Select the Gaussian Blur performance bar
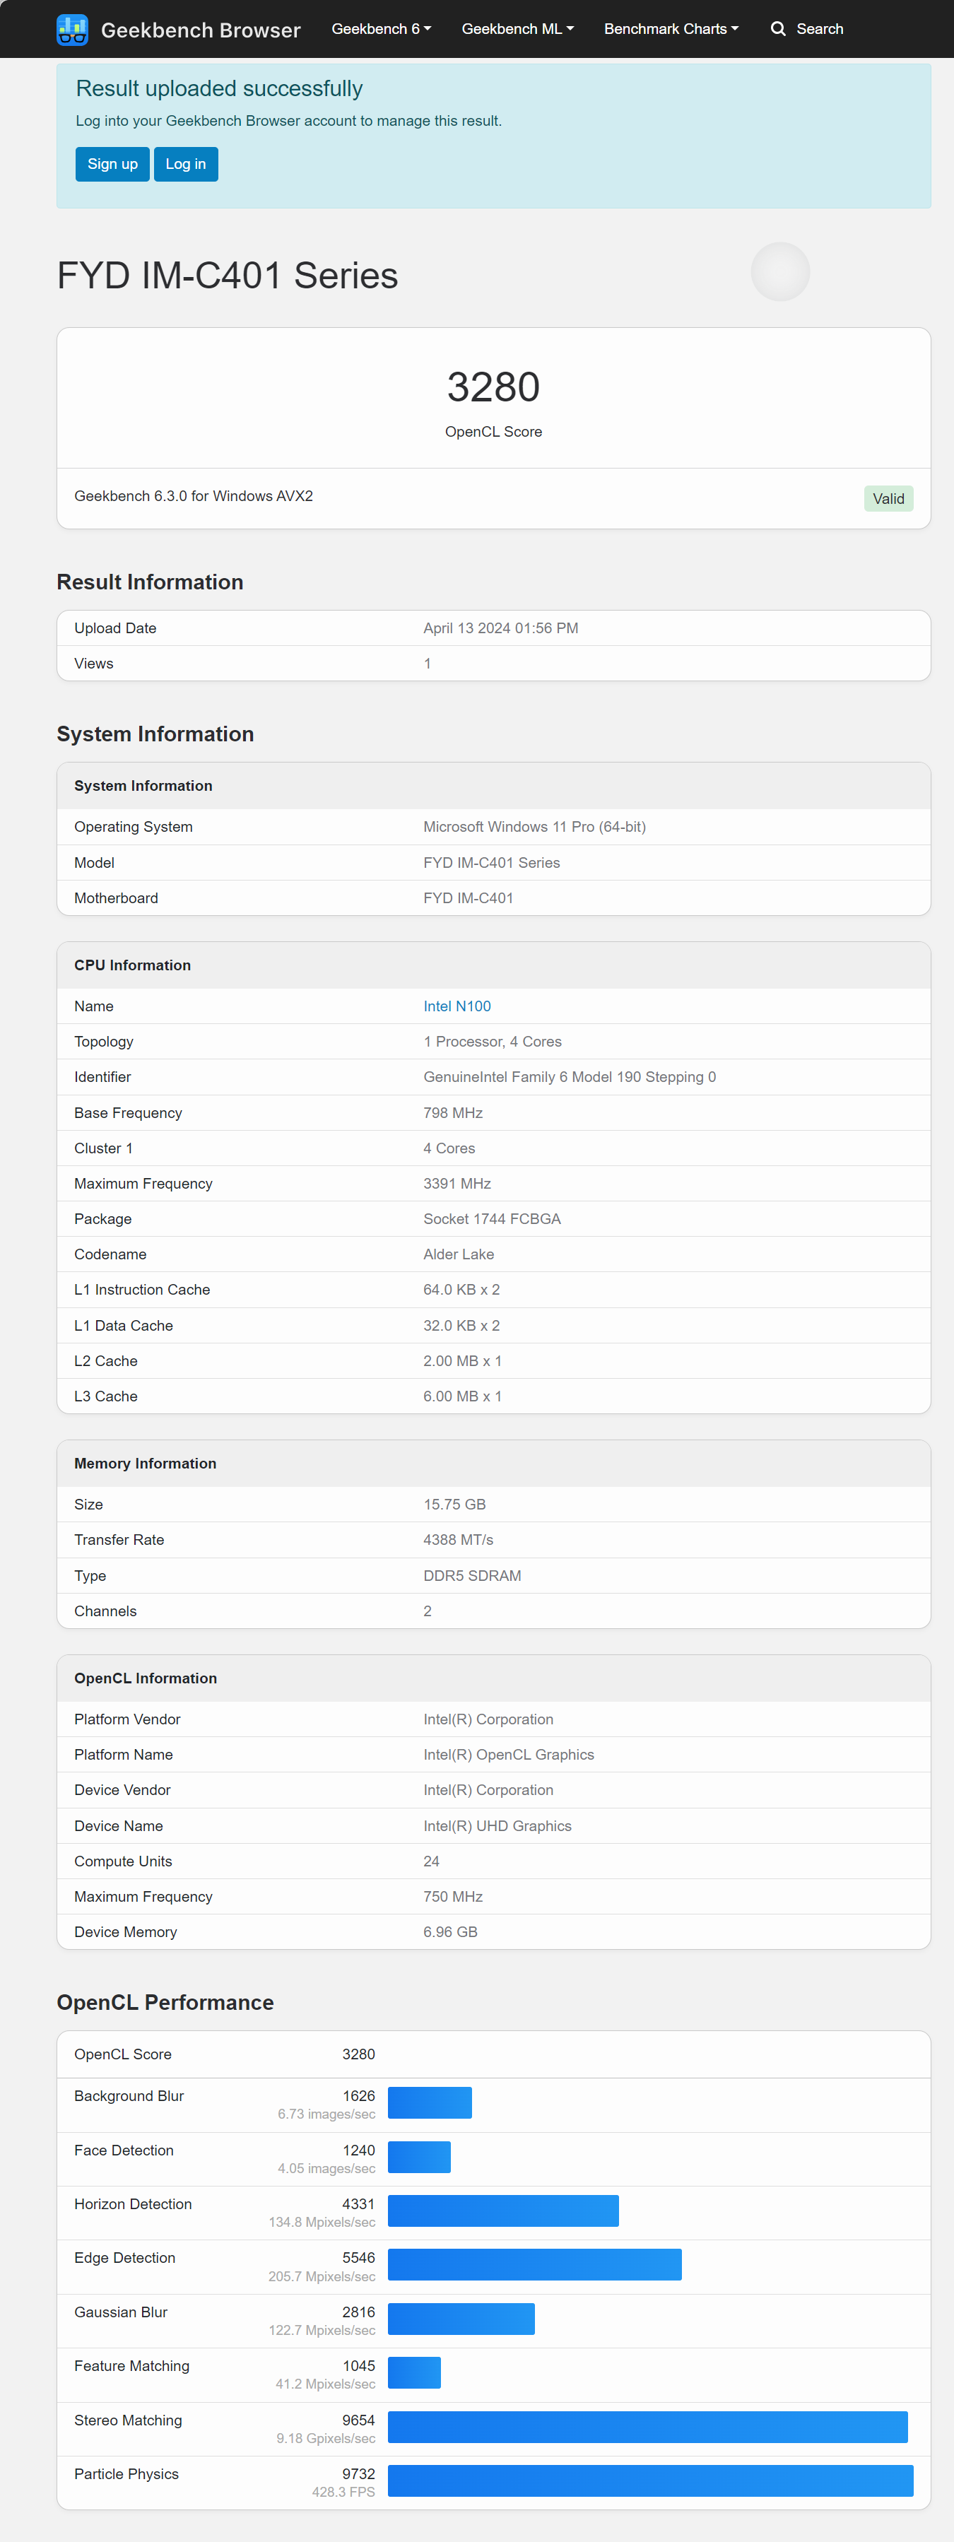The image size is (954, 2542). coord(461,2318)
